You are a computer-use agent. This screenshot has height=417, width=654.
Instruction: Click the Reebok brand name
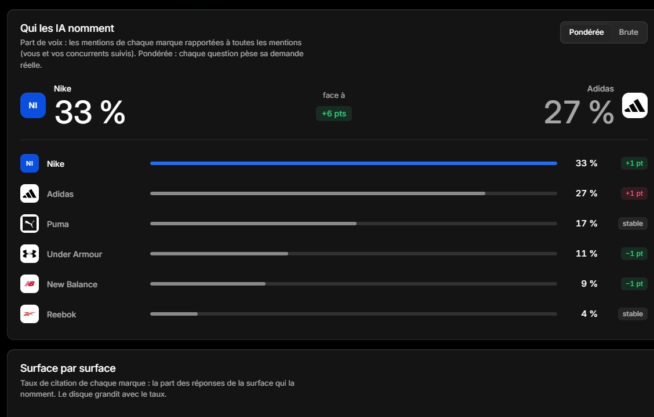point(61,314)
